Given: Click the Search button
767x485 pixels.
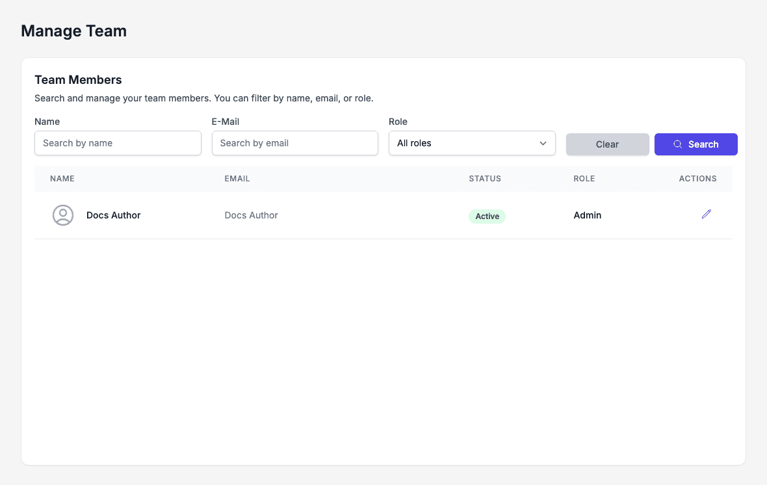Looking at the screenshot, I should pos(696,144).
